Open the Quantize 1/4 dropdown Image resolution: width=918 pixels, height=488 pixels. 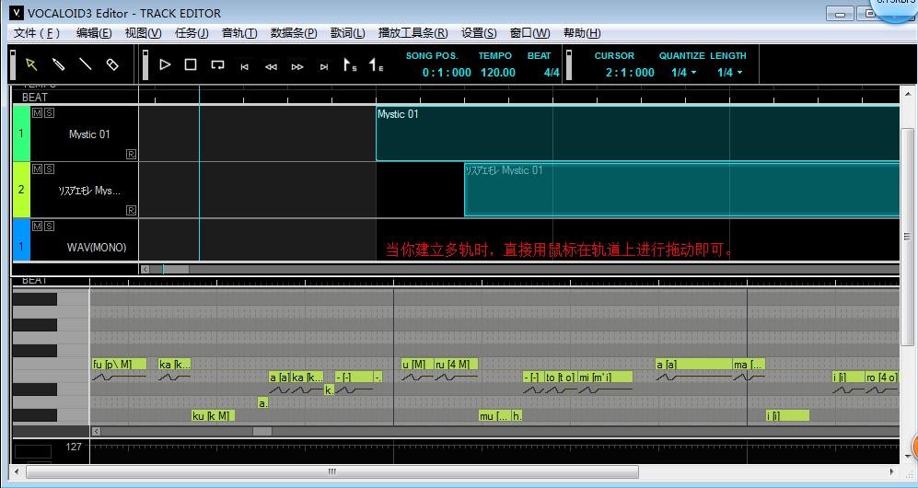point(684,73)
